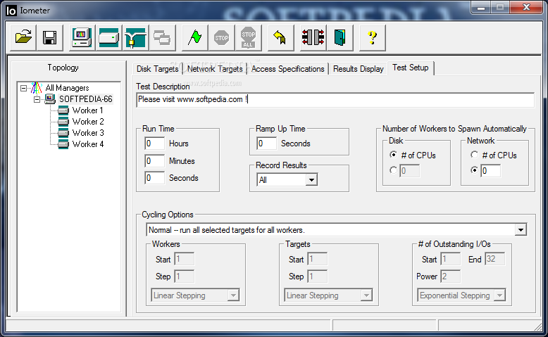
Task: Click the STOP ALL tests icon
Action: [248, 37]
